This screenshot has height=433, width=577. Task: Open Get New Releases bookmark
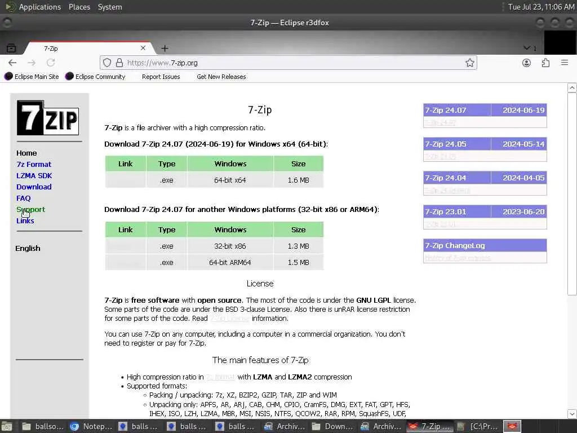click(x=221, y=77)
